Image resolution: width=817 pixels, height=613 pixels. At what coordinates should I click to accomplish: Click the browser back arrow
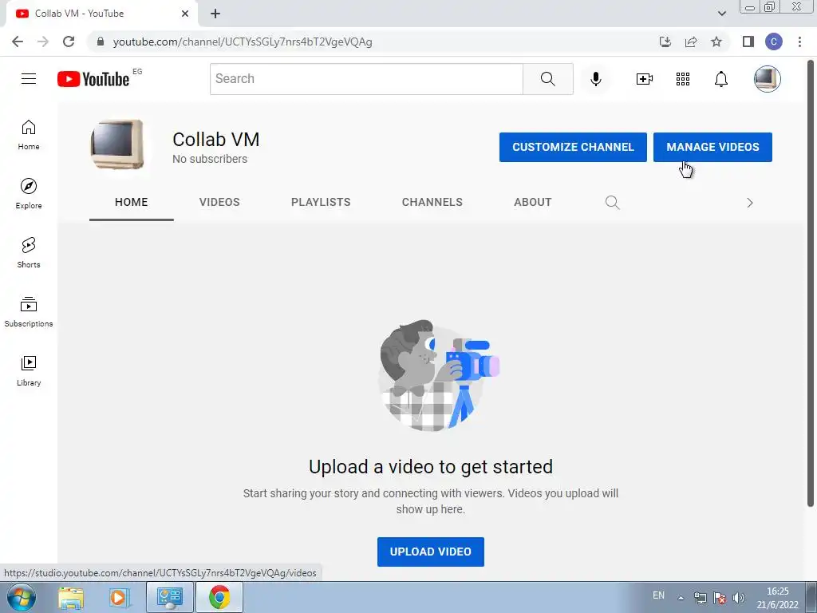18,42
